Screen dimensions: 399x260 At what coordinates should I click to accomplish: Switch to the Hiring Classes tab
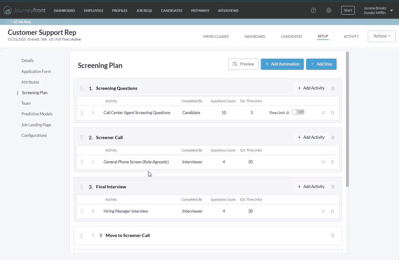[x=215, y=36]
